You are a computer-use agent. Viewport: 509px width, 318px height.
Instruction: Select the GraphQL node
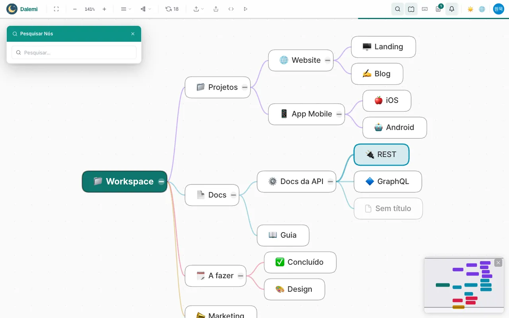[x=388, y=182]
